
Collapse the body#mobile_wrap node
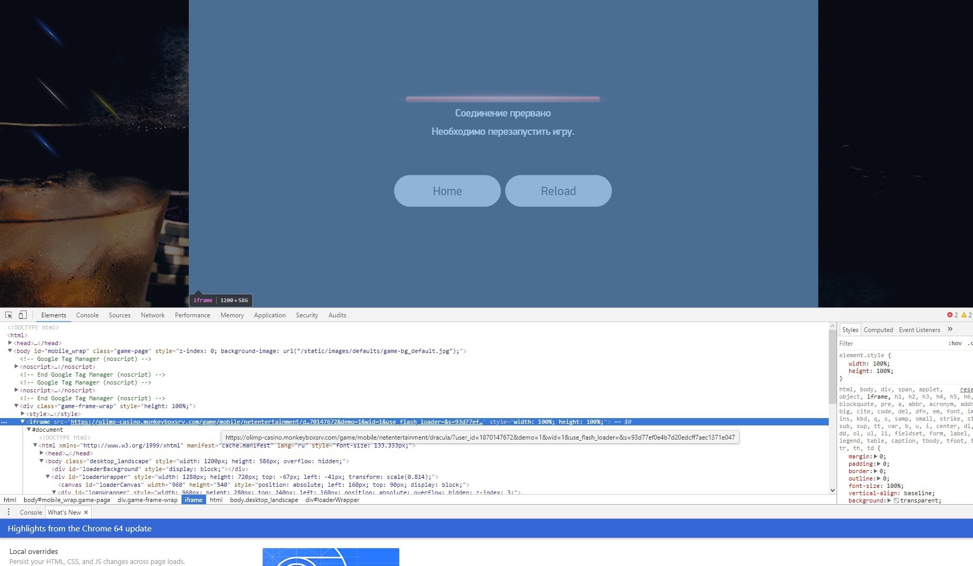[x=10, y=351]
